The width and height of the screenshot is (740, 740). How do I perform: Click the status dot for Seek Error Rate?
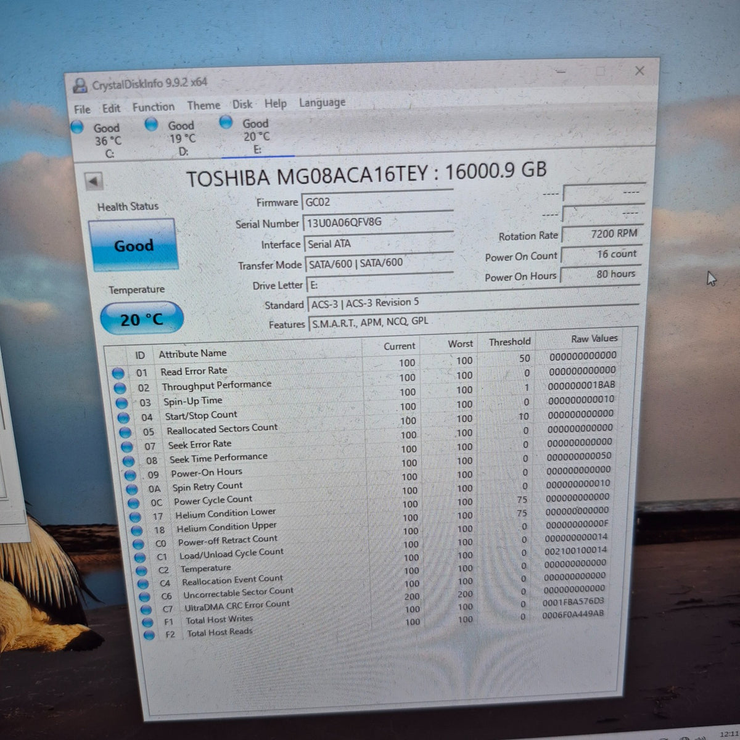(x=127, y=446)
